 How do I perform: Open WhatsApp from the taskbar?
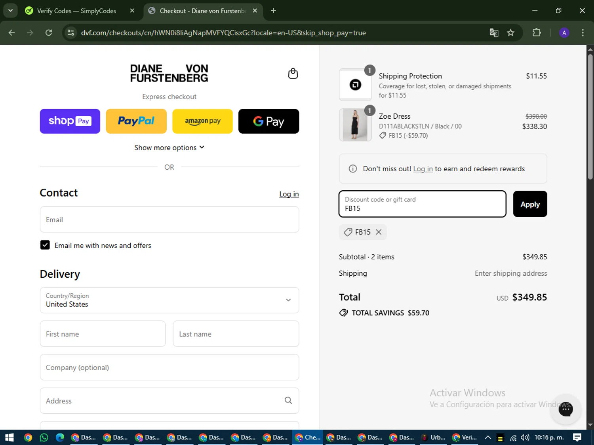[x=44, y=437]
